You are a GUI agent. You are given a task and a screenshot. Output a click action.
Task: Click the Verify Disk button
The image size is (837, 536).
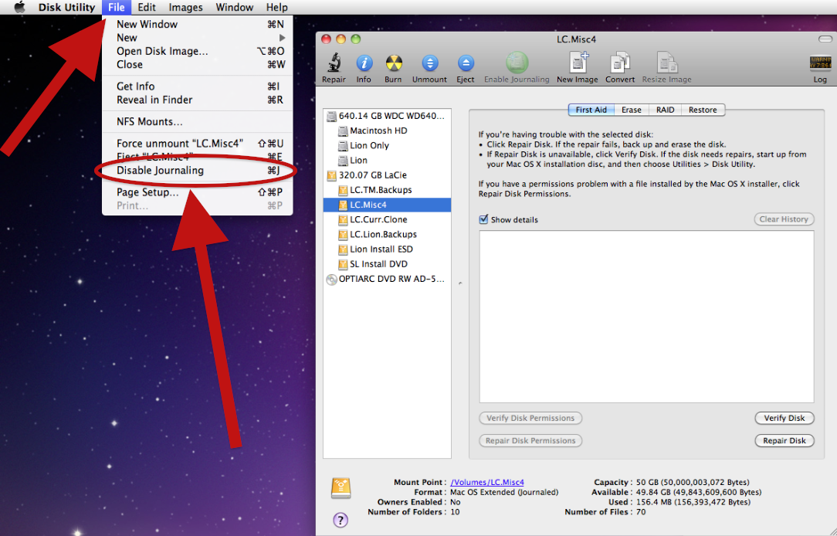784,418
